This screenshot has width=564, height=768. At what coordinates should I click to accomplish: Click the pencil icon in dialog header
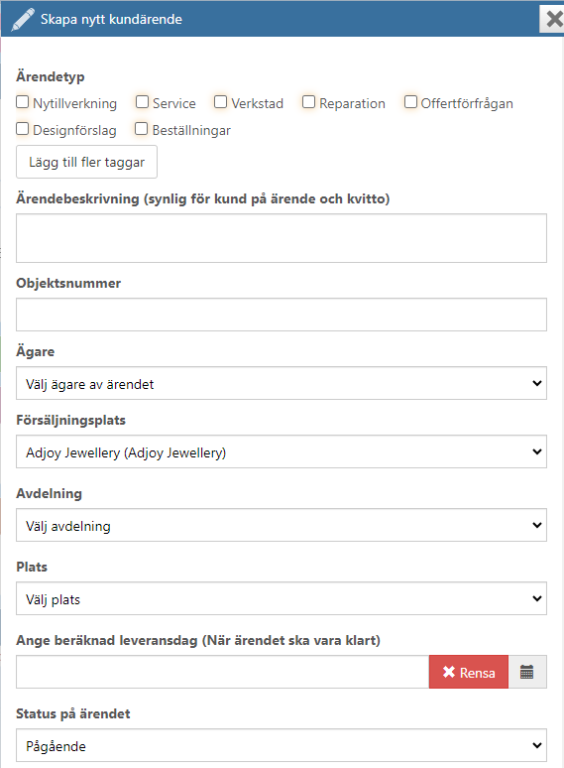click(x=23, y=20)
